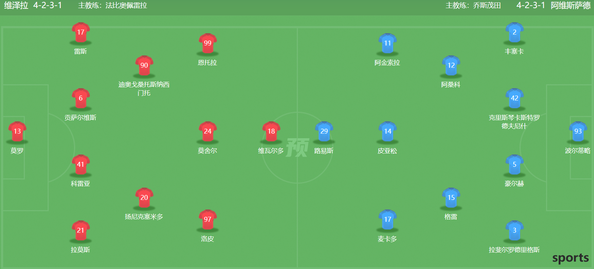Screen dimensions: 594x269
Task: Open player name 迪奥戈桑托斯纳西门托
Action: (x=144, y=88)
